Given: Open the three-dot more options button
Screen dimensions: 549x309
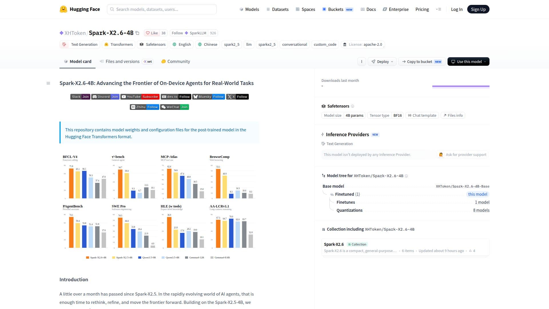Looking at the screenshot, I should [x=361, y=62].
